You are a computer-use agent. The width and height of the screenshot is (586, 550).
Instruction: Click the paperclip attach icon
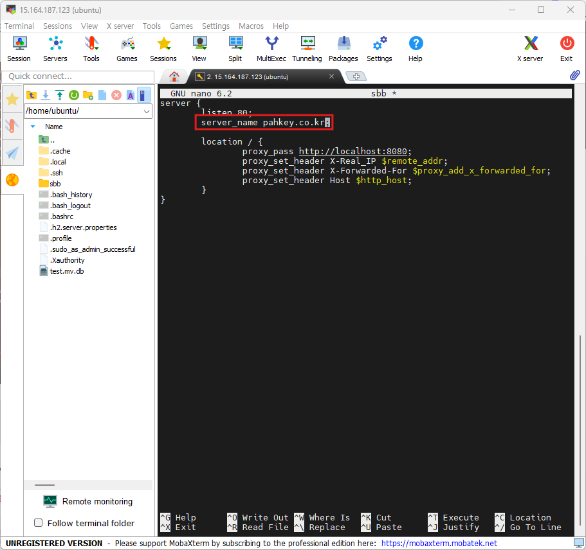[x=575, y=75]
